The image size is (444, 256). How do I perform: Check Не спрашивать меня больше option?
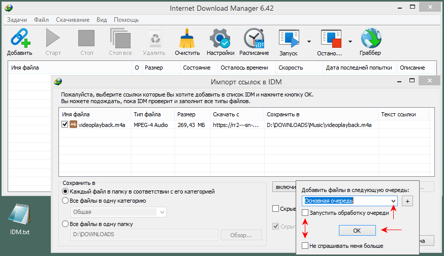click(x=305, y=246)
